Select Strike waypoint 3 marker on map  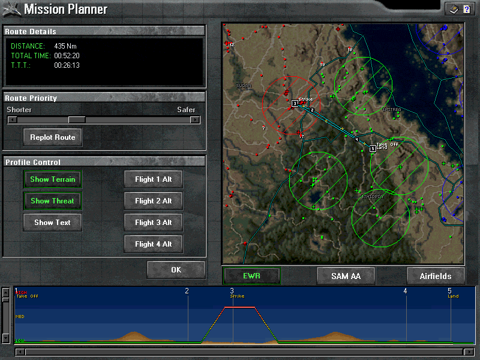(x=295, y=103)
